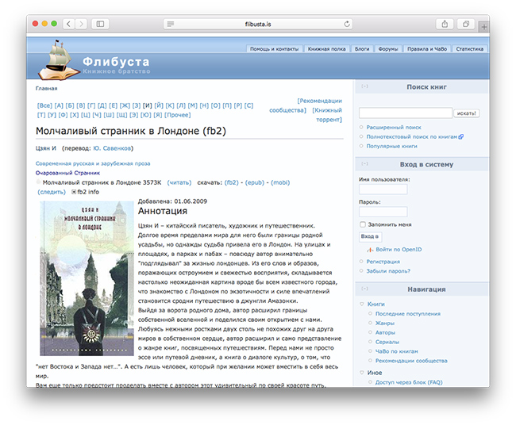Select the [Я] alphabet letter
Screen dimensions: 516x425
tap(158, 115)
